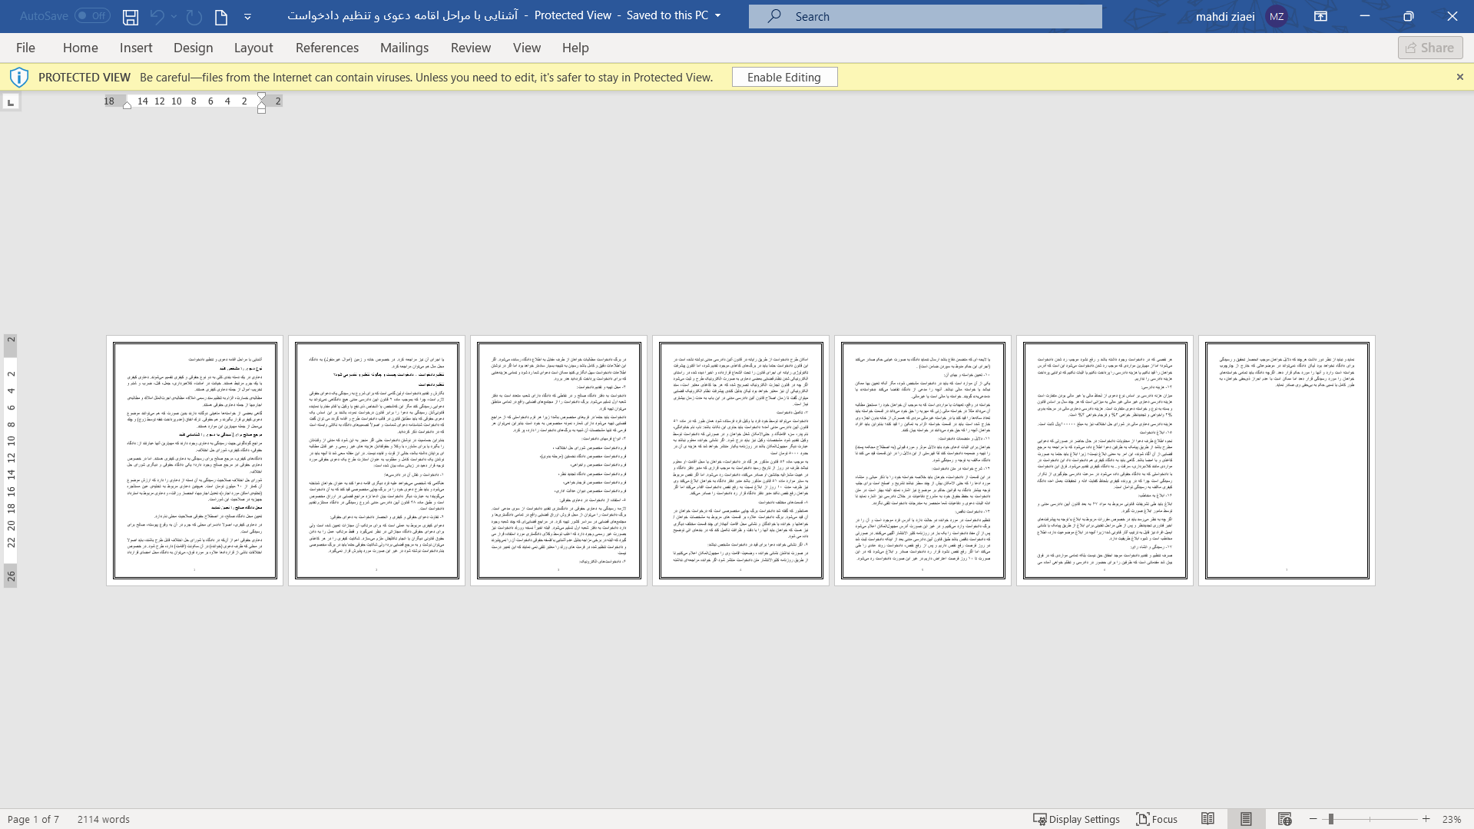Close the Protected View message bar
The height and width of the screenshot is (829, 1474).
coord(1460,77)
